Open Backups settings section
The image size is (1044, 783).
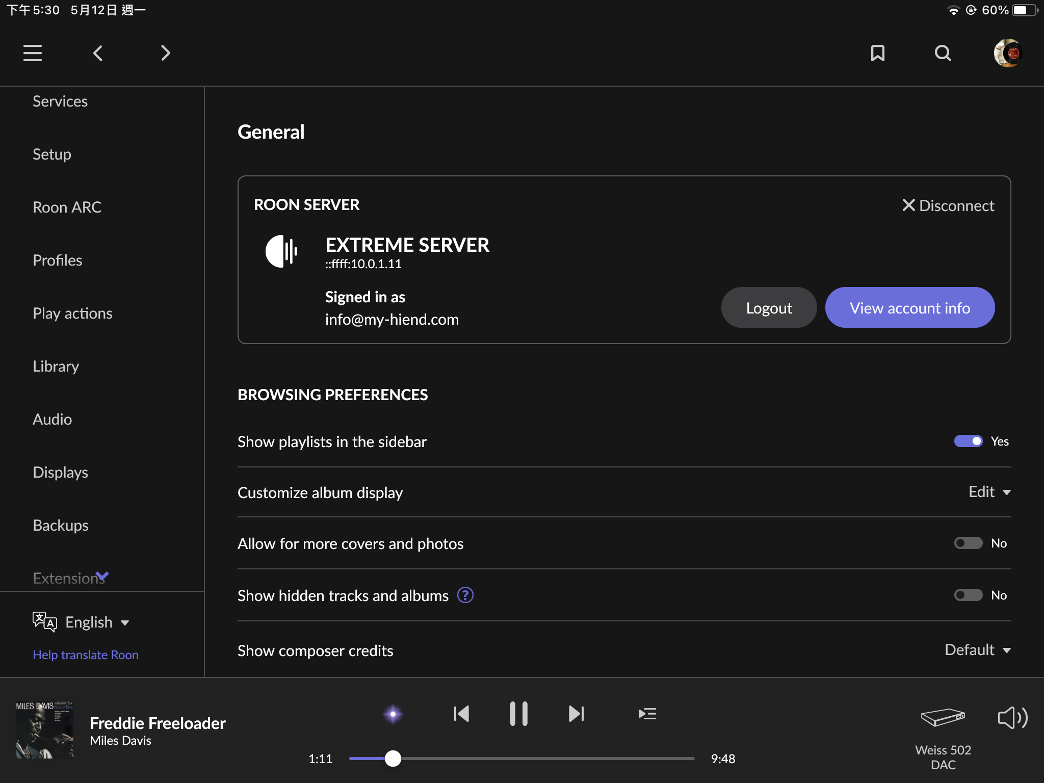[x=61, y=525]
